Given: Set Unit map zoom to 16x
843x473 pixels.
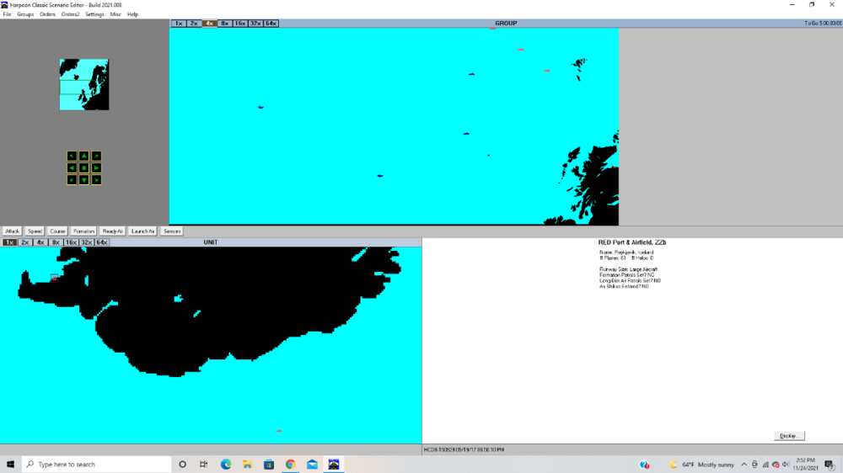Looking at the screenshot, I should tap(71, 242).
